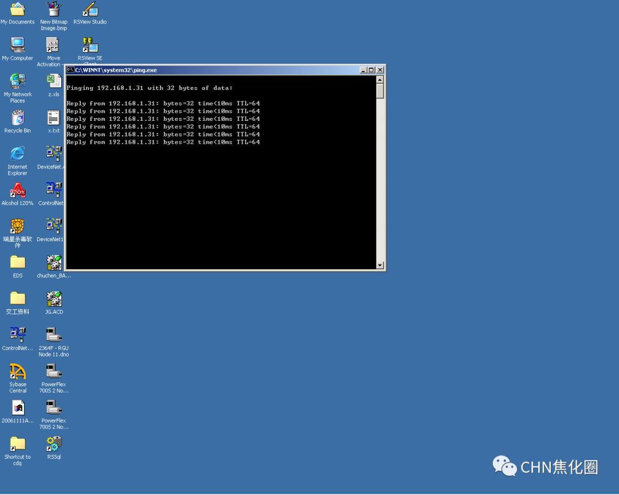The height and width of the screenshot is (495, 619).
Task: Open ping.exe window system menu icon
Action: click(70, 70)
